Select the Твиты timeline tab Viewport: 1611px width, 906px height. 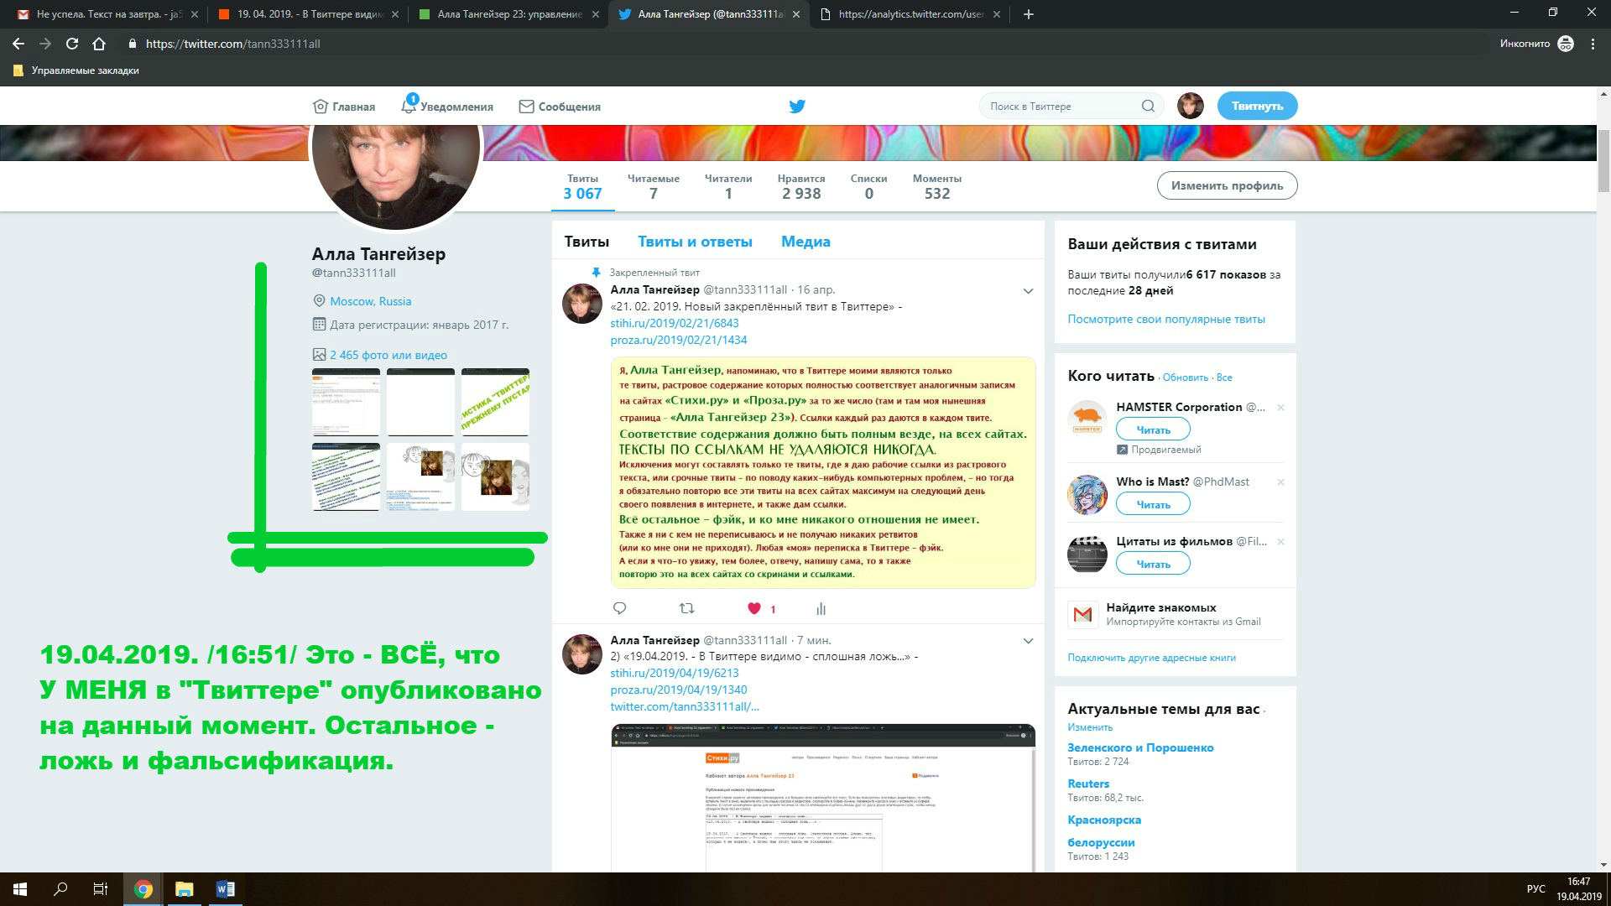(x=587, y=242)
